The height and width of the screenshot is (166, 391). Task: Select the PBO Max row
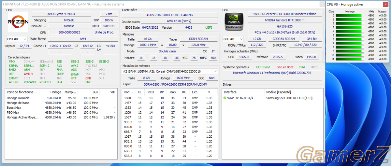coord(61,113)
